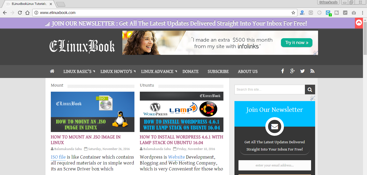This screenshot has height=175, width=367.
Task: Expand the LINUX HOWTO'S menu
Action: [x=118, y=72]
